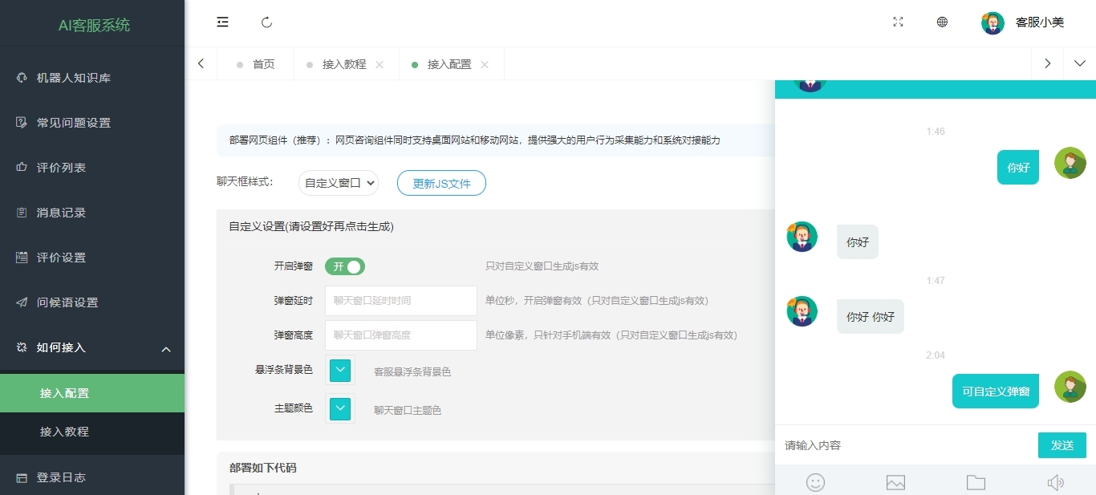Viewport: 1096px width, 495px height.
Task: Open the 聊天框样式 dropdown
Action: point(339,183)
